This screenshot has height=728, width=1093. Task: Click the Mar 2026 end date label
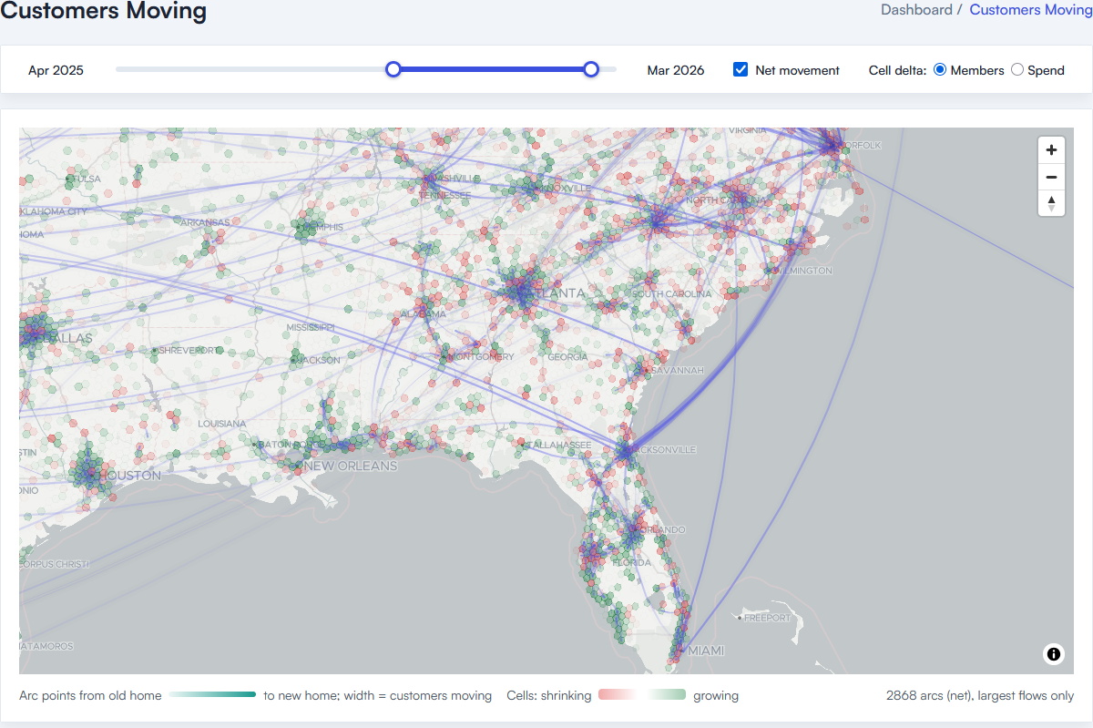(x=676, y=70)
